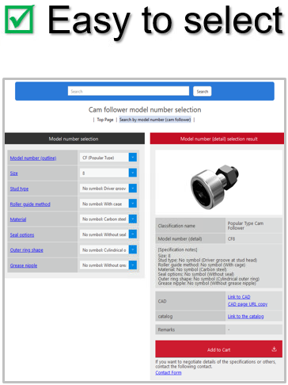Open the Model number (outline) dropdown
Viewport: 288px width, 385px height.
tap(108, 158)
